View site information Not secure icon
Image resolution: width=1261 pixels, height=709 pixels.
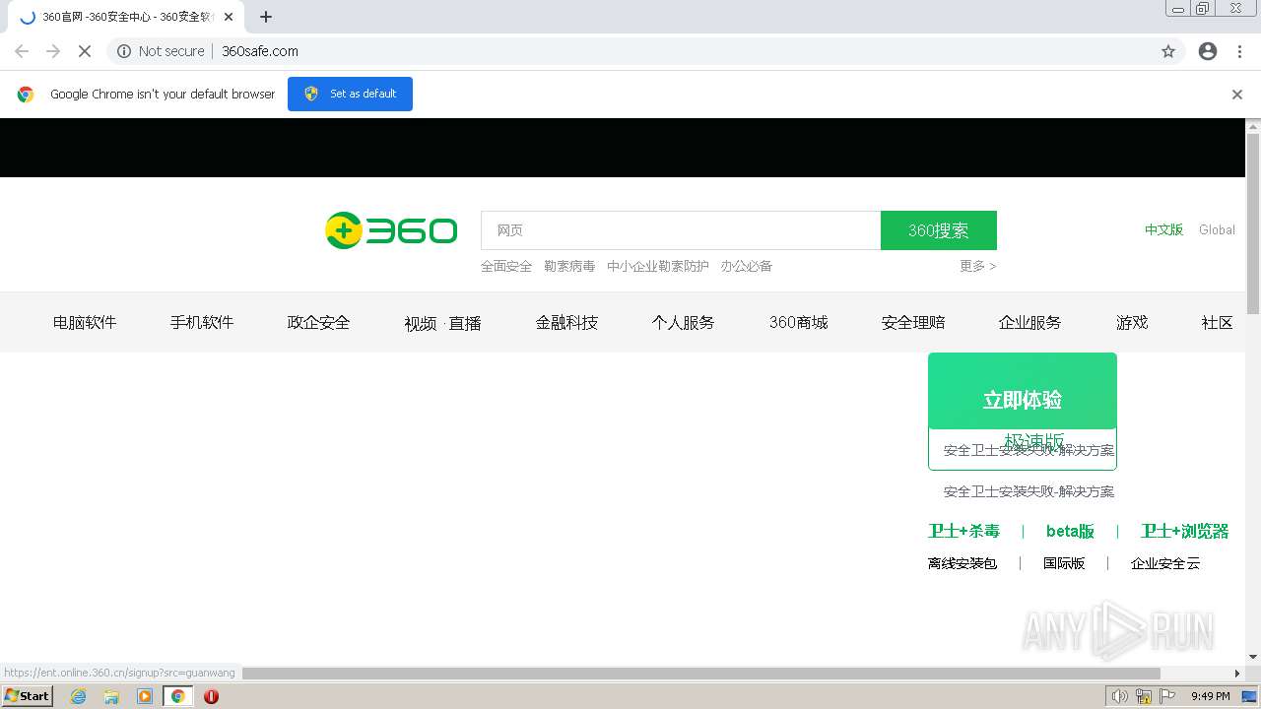pos(124,51)
